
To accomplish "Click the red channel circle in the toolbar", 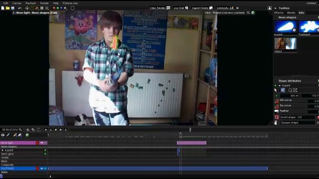I will point(54,8).
